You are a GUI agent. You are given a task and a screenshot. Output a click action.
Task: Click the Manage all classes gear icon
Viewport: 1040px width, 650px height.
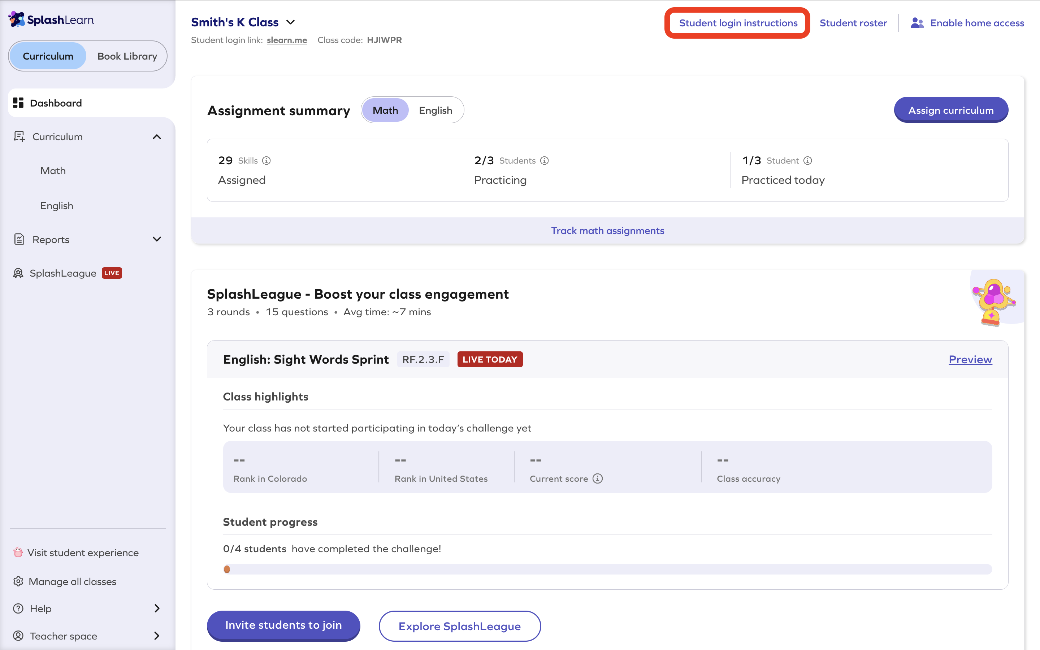pos(18,581)
